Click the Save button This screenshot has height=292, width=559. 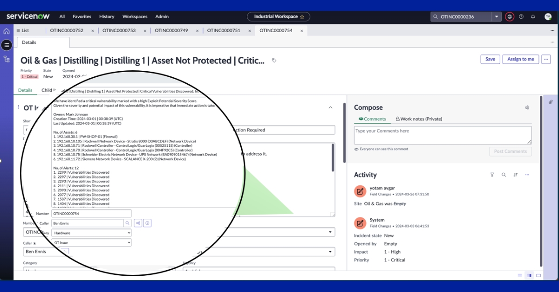coord(490,59)
